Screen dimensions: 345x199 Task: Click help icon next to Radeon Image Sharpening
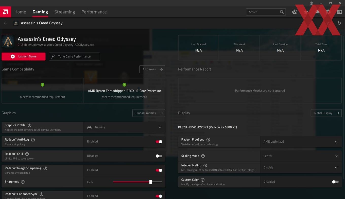(x=45, y=168)
